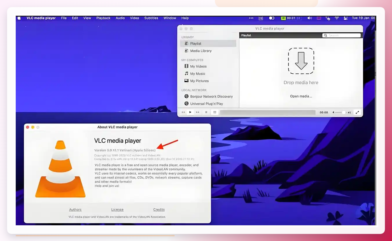Click the version text in About window
392x241 pixels.
click(x=125, y=150)
